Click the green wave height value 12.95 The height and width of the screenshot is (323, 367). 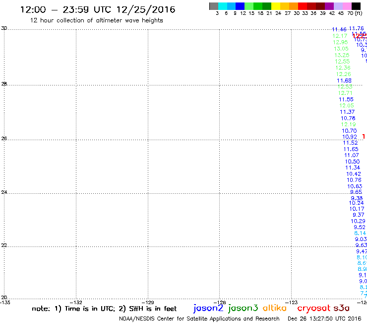(x=341, y=42)
